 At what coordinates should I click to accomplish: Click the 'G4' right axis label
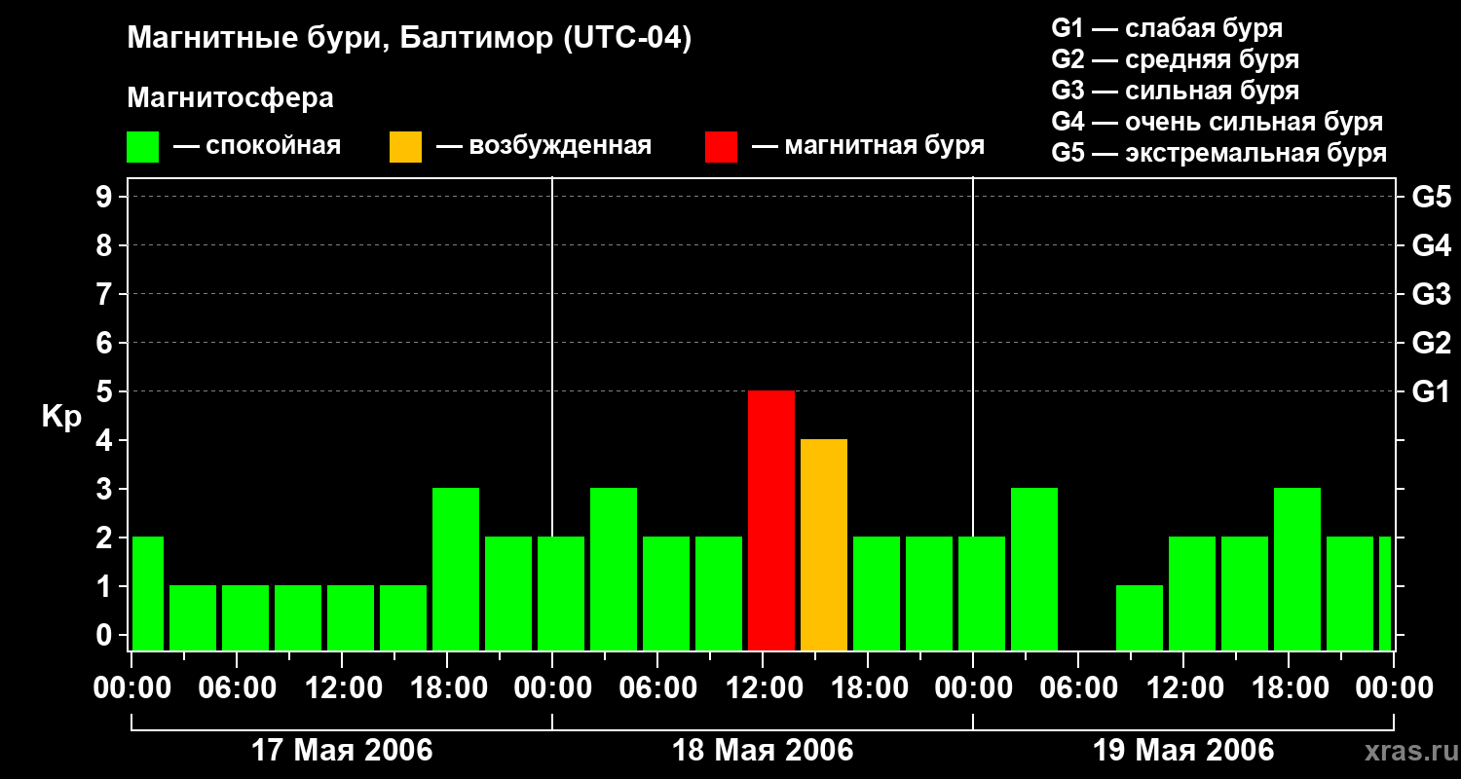(1431, 245)
